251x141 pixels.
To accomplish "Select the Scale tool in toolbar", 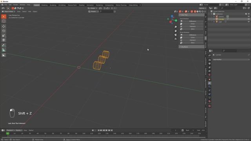I will (x=4, y=36).
